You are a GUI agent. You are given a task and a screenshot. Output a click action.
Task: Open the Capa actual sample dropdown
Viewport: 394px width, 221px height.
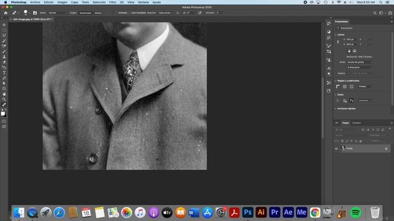coord(166,13)
